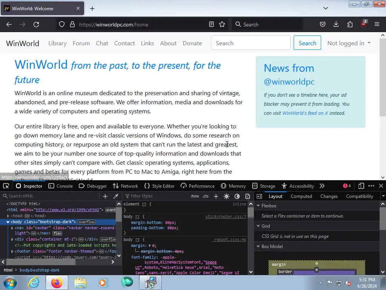Click the blue Search button
Screen dimensions: 386x290
tap(307, 43)
